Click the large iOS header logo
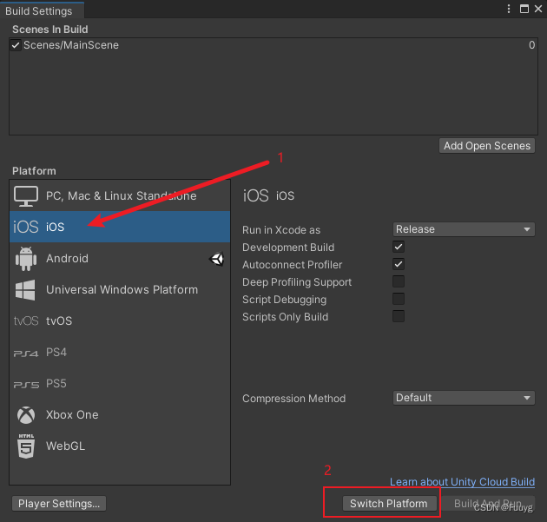547x522 pixels. pos(256,195)
